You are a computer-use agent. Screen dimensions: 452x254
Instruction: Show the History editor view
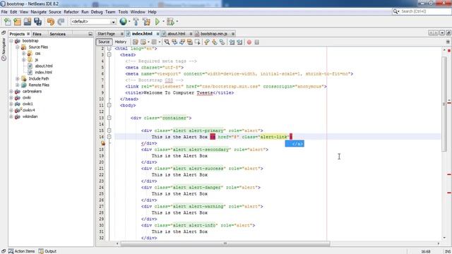click(x=121, y=42)
